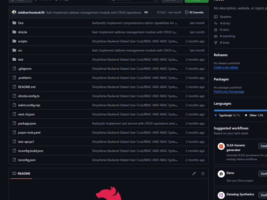Edit README with the pencil icon

(x=194, y=174)
